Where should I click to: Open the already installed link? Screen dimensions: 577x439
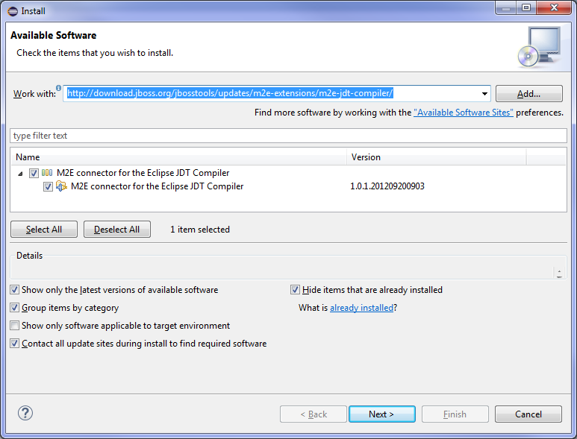(x=361, y=308)
